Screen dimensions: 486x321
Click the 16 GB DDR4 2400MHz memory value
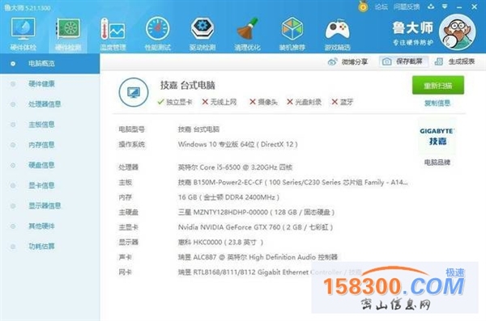coord(228,197)
